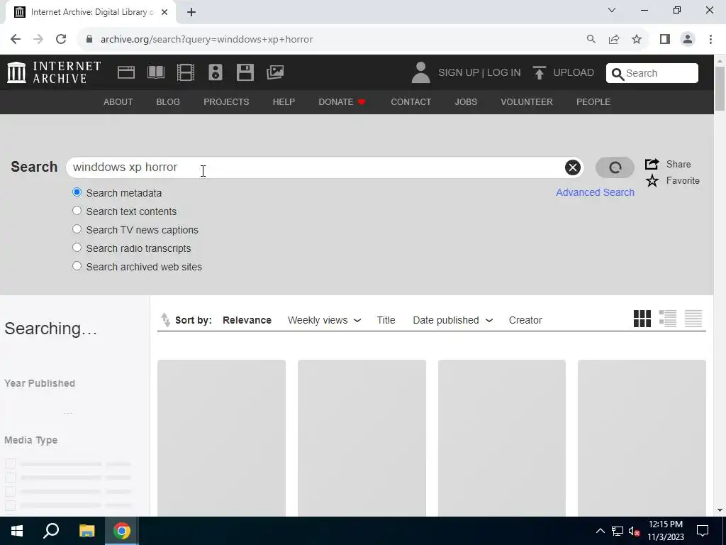Viewport: 726px width, 545px height.
Task: Show hidden system tray icons
Action: (600, 531)
